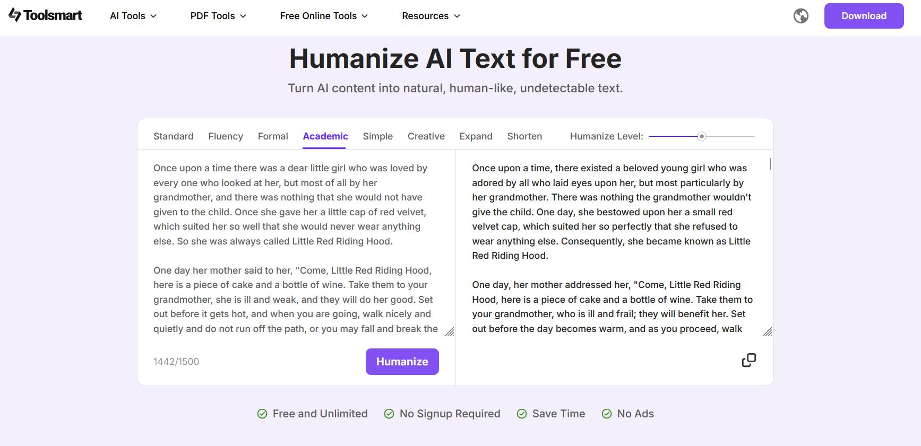Click the Toolsmart logo icon
The width and height of the screenshot is (921, 446).
pyautogui.click(x=15, y=15)
